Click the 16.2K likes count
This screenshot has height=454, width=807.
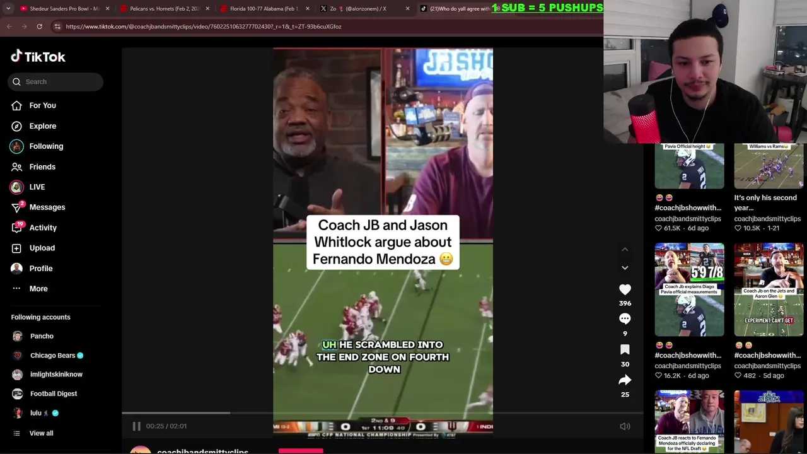point(672,376)
